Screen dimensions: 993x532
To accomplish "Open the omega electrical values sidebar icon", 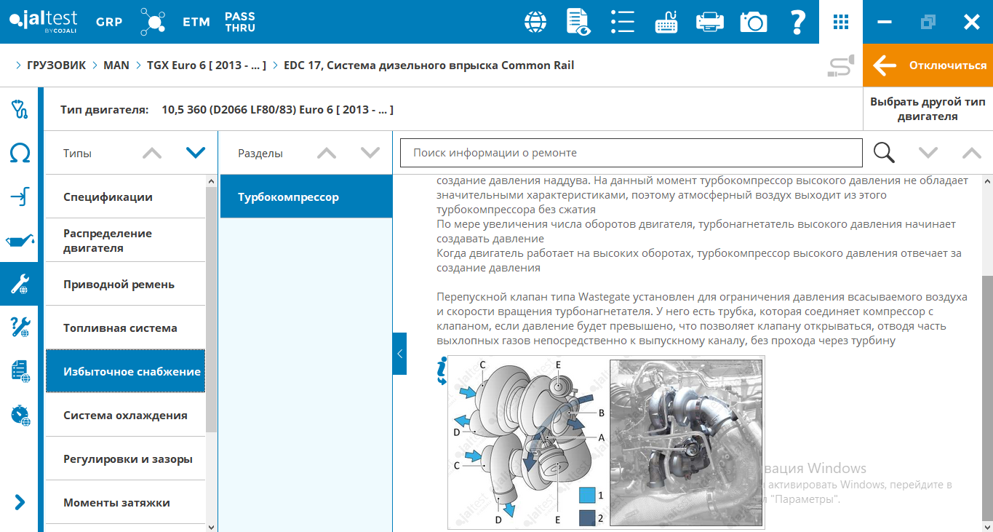I will pos(20,154).
